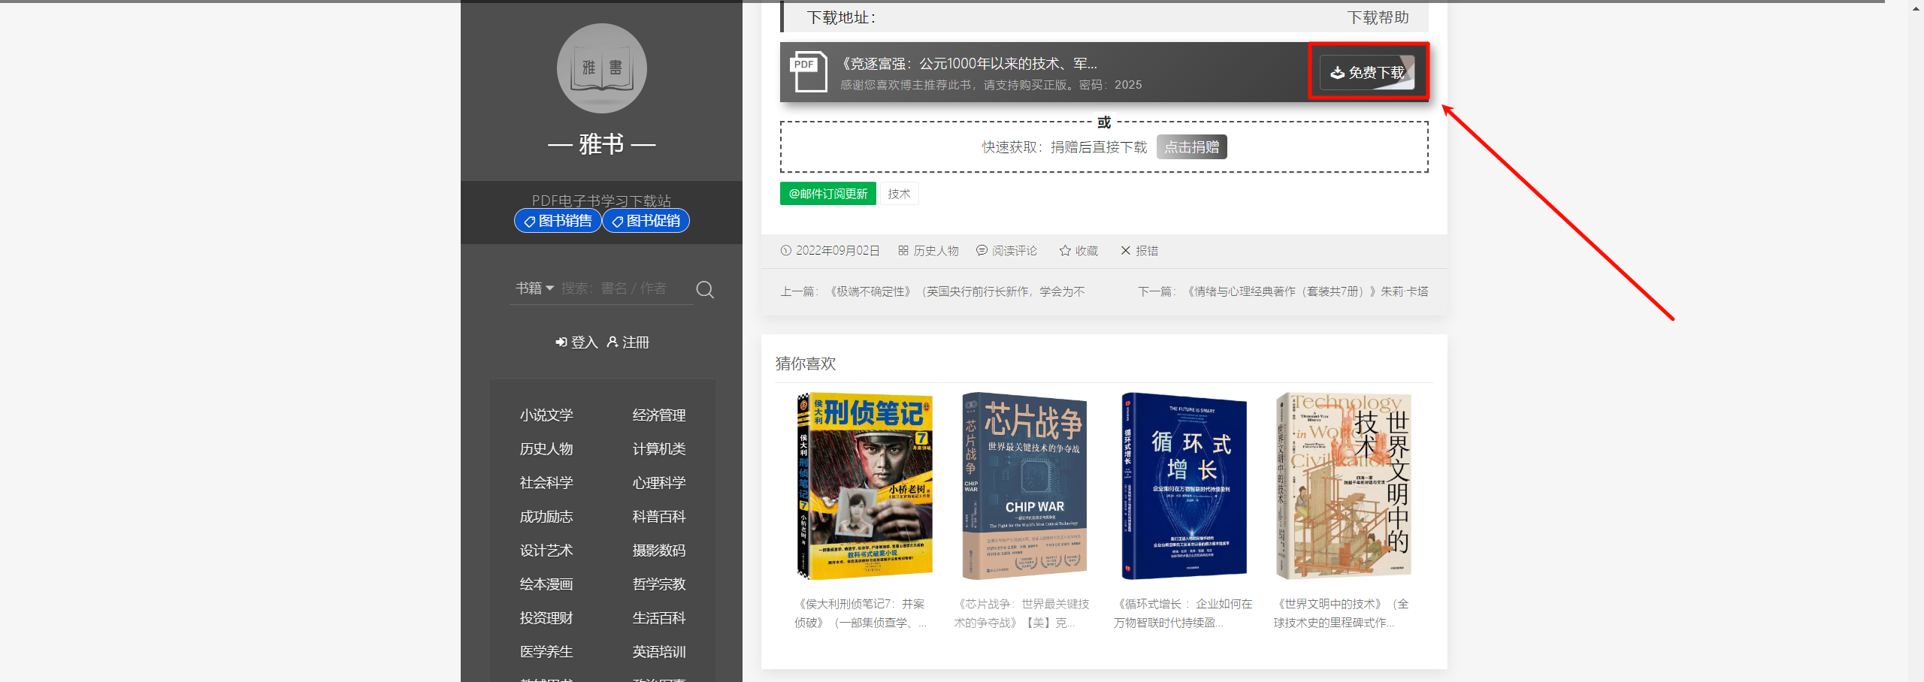This screenshot has height=682, width=1924.
Task: Click the 阅读评论 comment bubble icon
Action: 982,251
